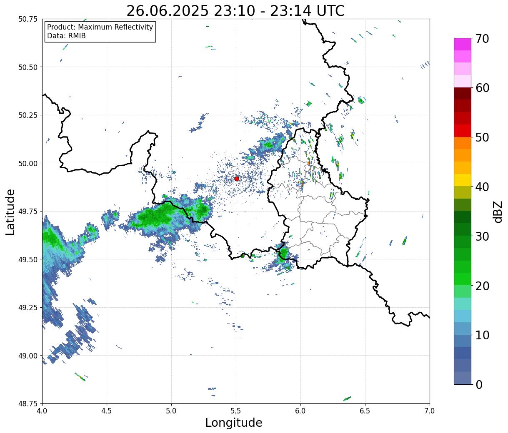
Task: Click the longitude tick label 4.0
Action: pos(42,411)
